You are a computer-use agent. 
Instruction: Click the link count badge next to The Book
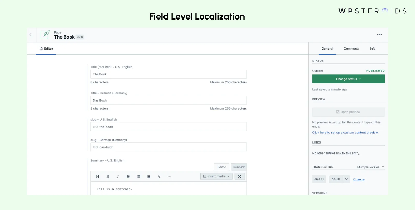80,37
